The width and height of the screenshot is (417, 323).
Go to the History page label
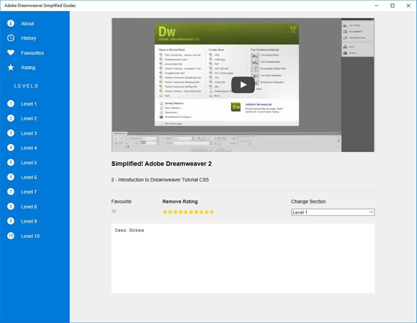[x=28, y=38]
